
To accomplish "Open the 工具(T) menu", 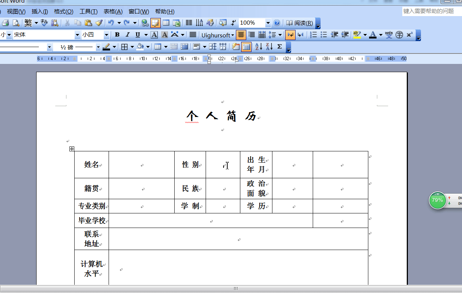I will coord(88,12).
